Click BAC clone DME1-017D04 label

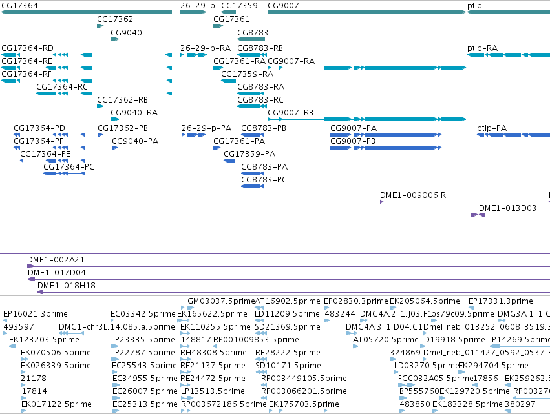tap(56, 273)
